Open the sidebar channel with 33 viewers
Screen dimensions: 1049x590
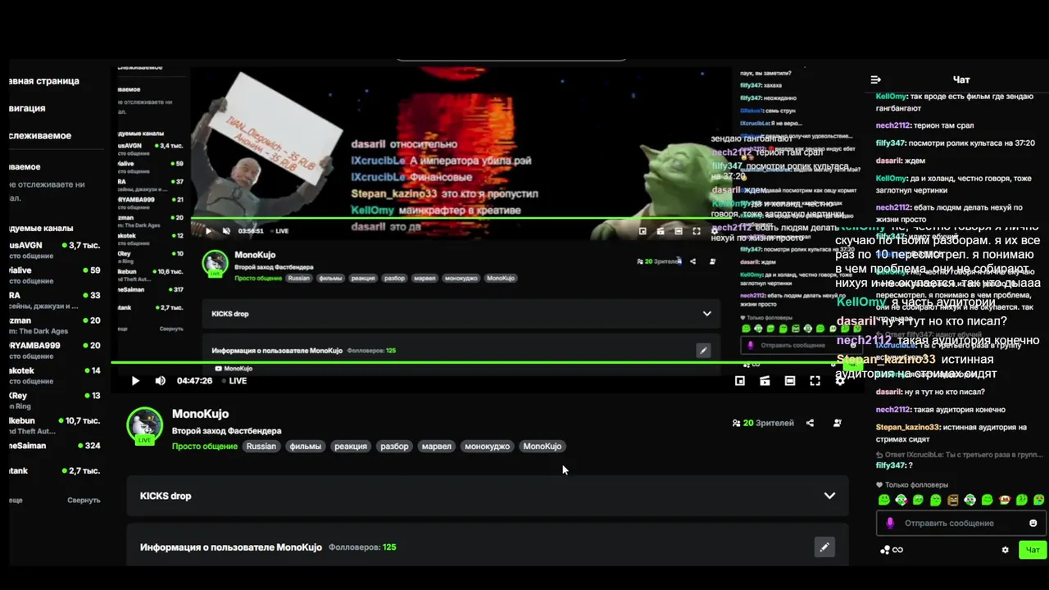[x=55, y=300]
